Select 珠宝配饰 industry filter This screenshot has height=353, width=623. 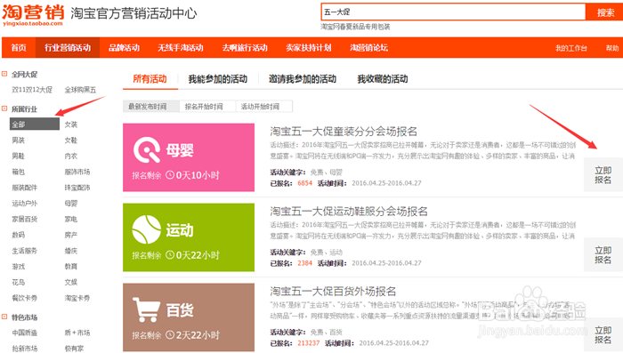point(77,188)
